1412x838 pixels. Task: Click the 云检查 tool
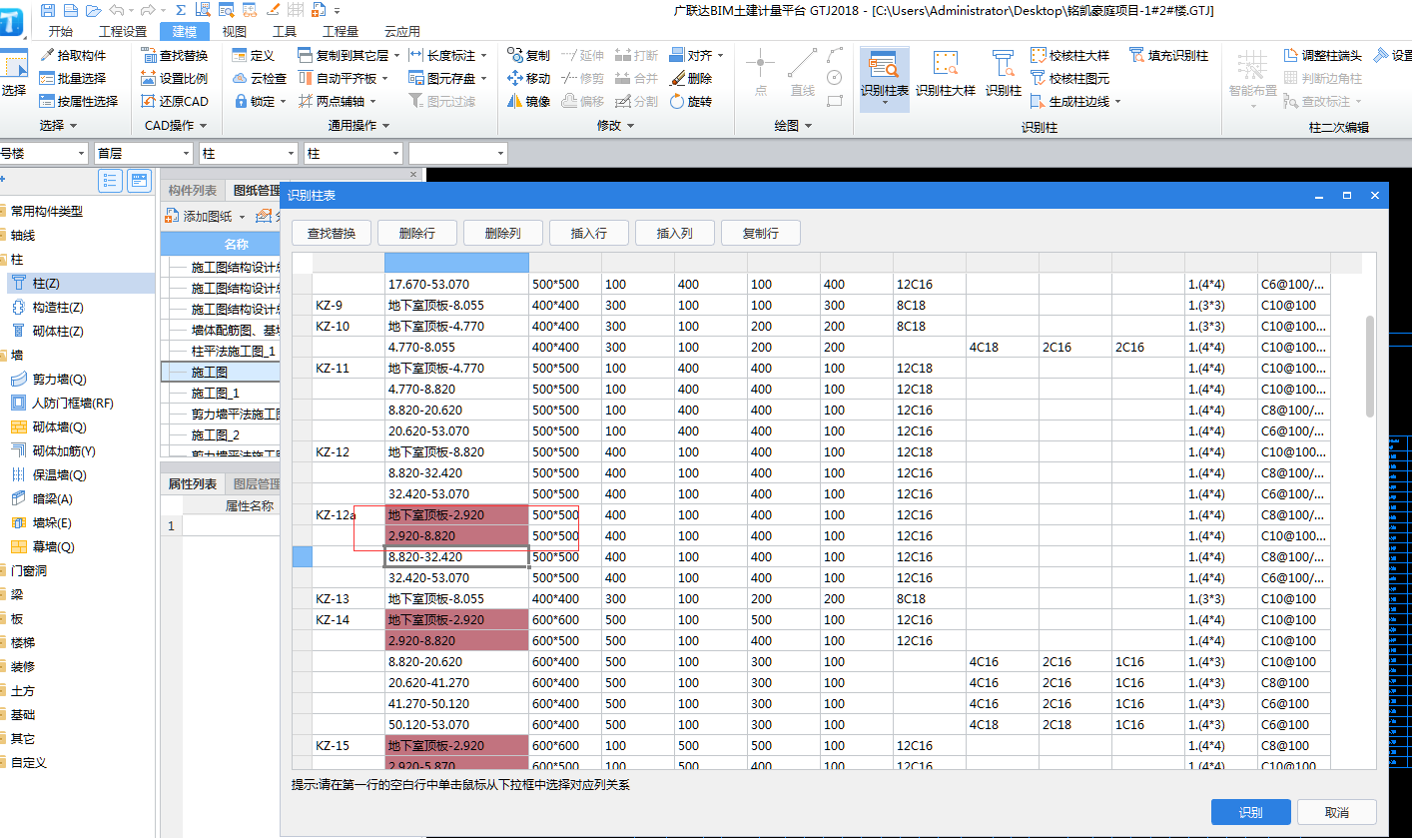point(260,79)
